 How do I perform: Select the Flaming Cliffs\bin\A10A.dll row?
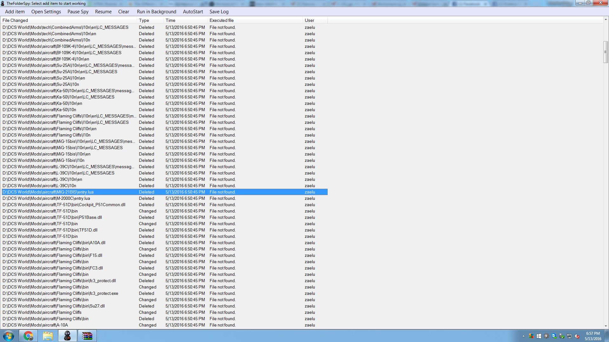[x=165, y=243]
